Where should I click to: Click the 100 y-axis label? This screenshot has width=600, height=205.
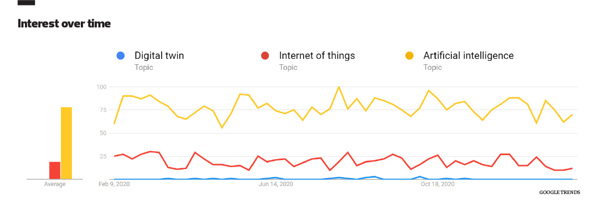tap(101, 87)
